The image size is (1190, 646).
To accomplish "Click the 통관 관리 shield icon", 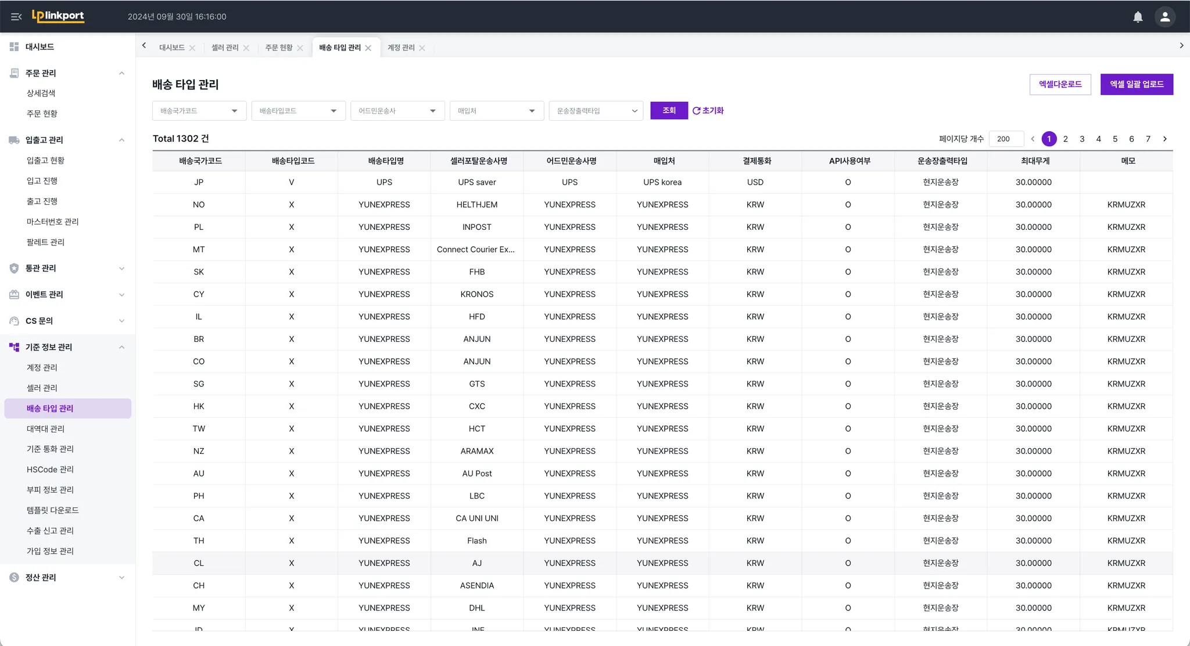I will (x=14, y=268).
